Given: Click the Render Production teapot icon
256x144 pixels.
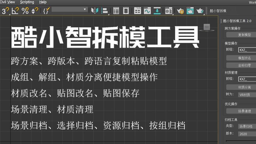Looking at the screenshot, I should [200, 11].
